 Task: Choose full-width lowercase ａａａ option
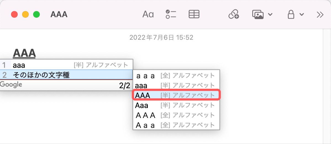(176, 75)
